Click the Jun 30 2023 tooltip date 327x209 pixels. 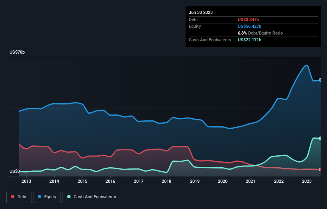click(201, 12)
